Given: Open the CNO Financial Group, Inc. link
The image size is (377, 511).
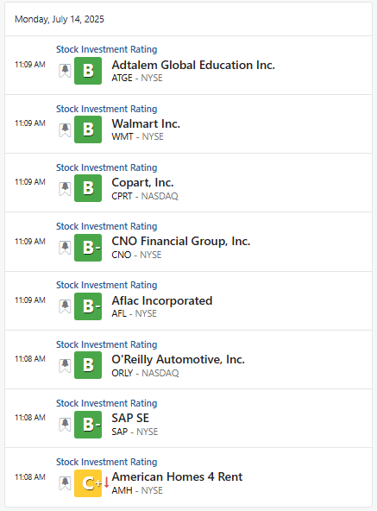Looking at the screenshot, I should (x=181, y=241).
